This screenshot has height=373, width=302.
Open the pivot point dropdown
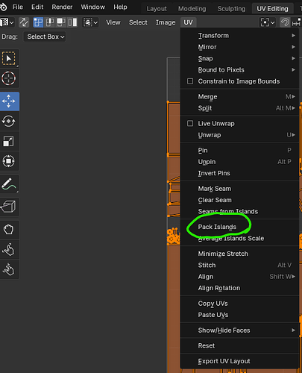tap(268, 22)
